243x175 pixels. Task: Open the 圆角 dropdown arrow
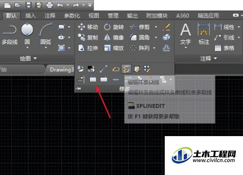156,37
